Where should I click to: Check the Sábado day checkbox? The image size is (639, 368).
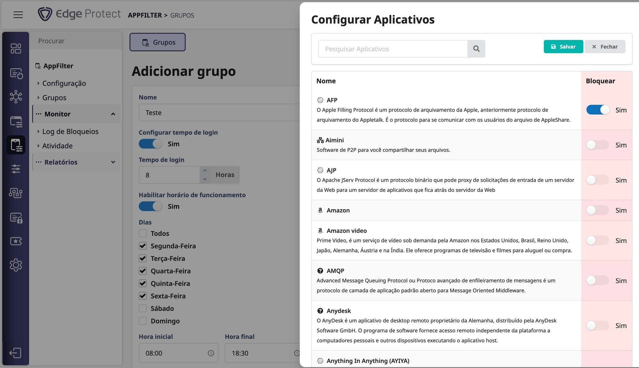click(143, 309)
